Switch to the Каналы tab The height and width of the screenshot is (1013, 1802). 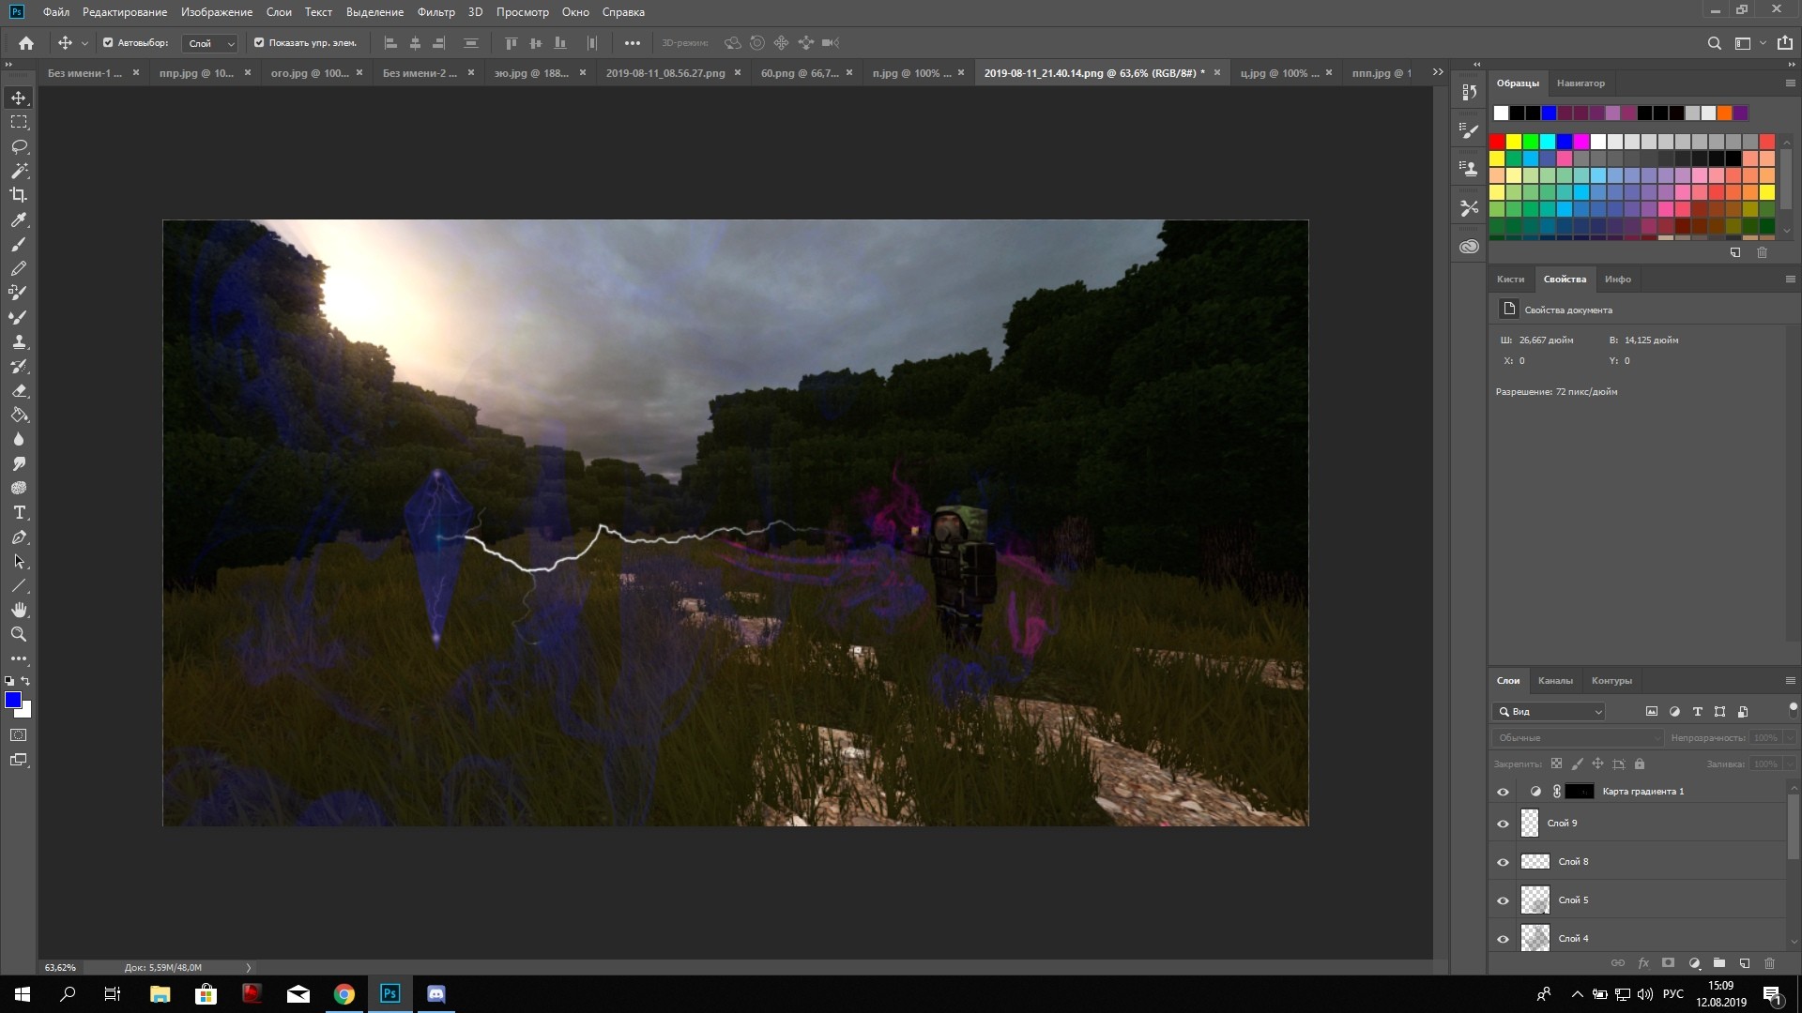tap(1555, 681)
